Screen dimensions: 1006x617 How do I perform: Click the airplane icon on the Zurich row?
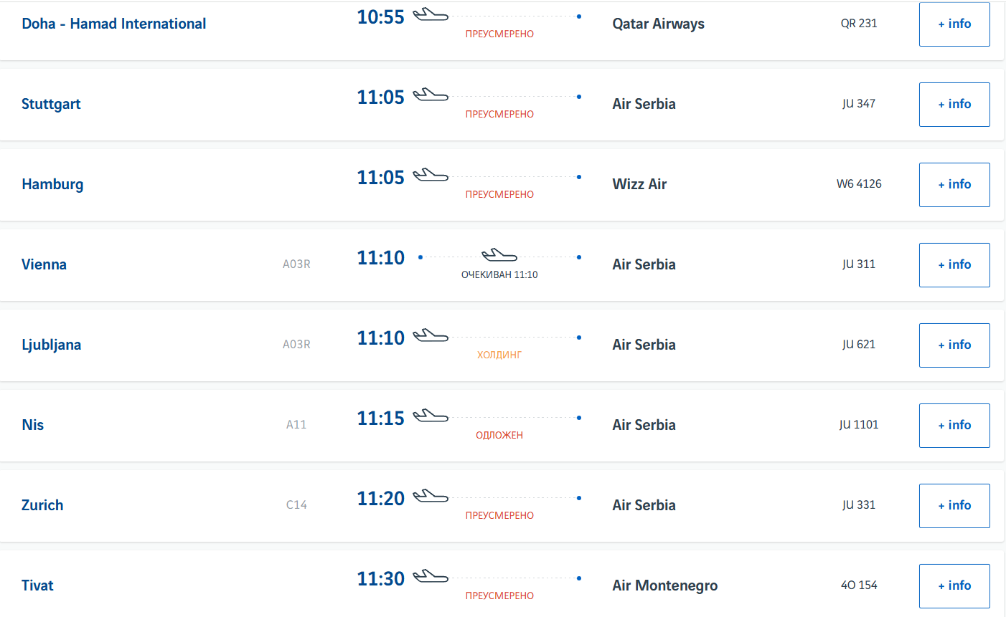click(431, 496)
